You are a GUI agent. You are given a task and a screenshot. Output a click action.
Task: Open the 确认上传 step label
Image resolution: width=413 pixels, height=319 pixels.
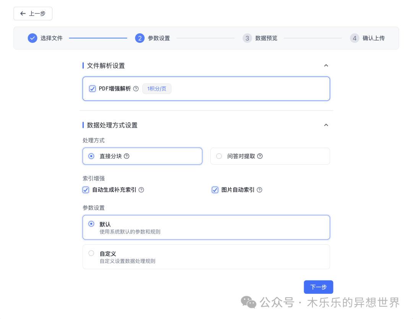click(x=374, y=38)
